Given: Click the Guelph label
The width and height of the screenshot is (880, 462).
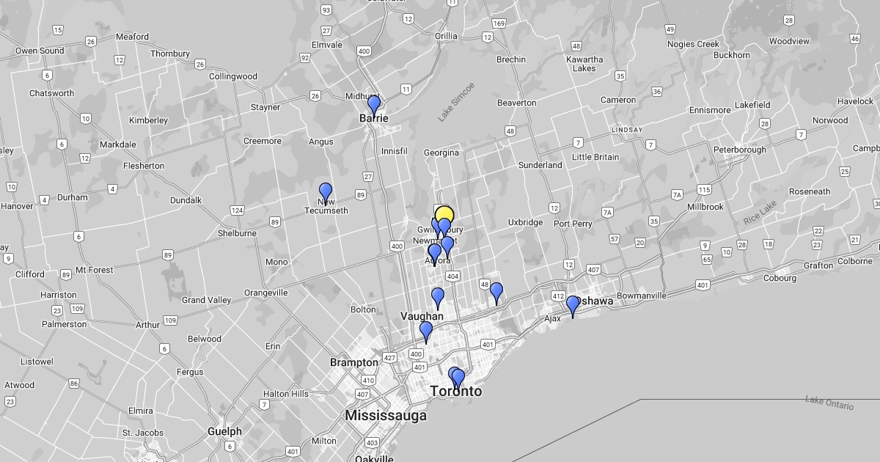Looking at the screenshot, I should tap(224, 431).
